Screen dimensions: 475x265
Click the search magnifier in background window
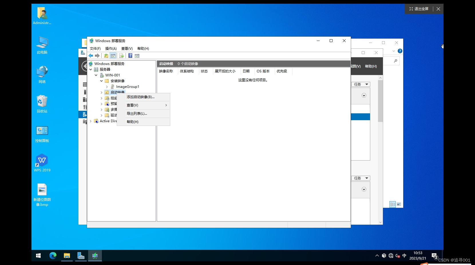pyautogui.click(x=395, y=61)
